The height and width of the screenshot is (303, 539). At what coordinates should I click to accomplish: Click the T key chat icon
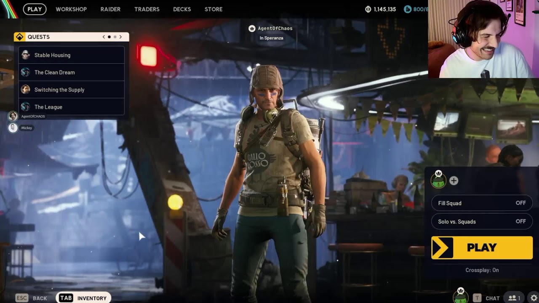[477, 298]
